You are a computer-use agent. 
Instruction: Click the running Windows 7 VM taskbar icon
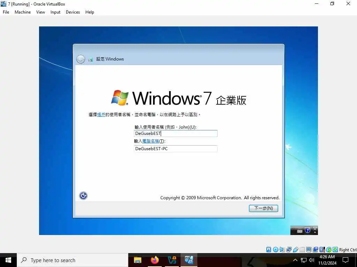pos(189,260)
